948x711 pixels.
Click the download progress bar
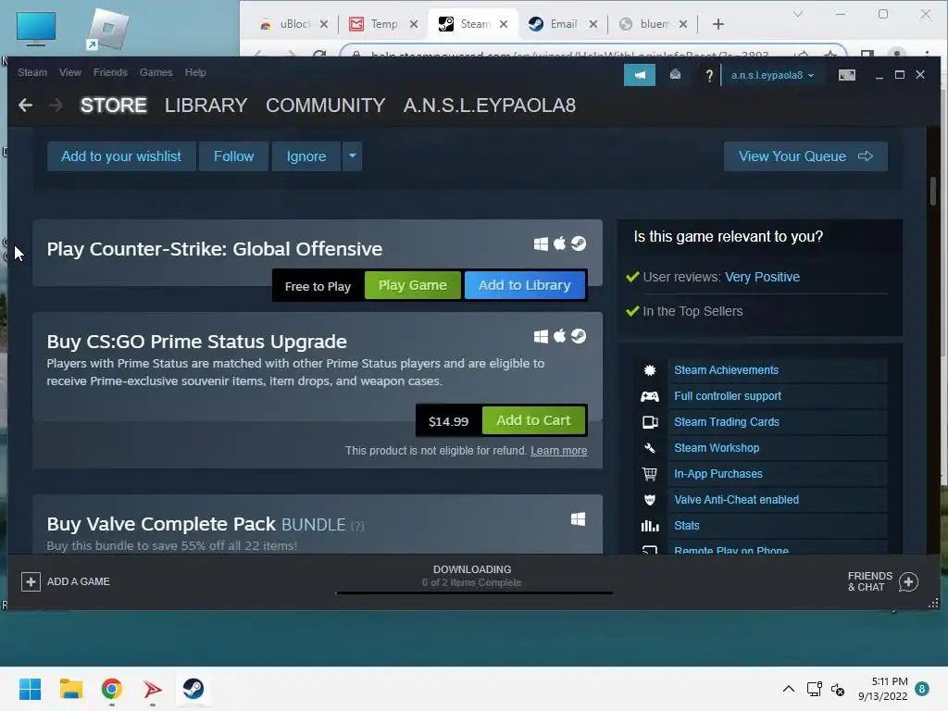click(474, 592)
